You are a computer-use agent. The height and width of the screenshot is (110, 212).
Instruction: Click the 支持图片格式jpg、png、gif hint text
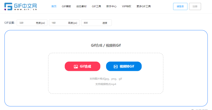click(x=106, y=79)
